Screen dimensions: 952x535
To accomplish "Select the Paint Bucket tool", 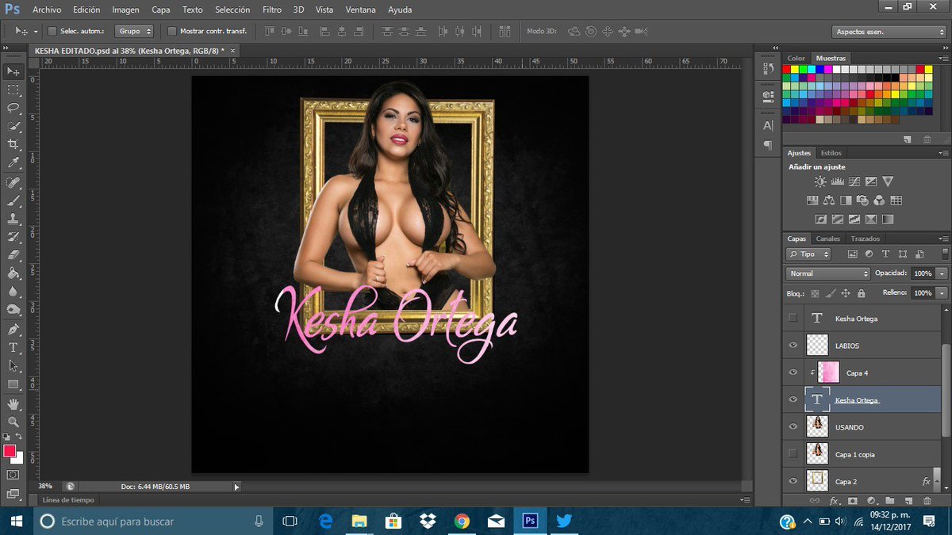I will [x=13, y=273].
